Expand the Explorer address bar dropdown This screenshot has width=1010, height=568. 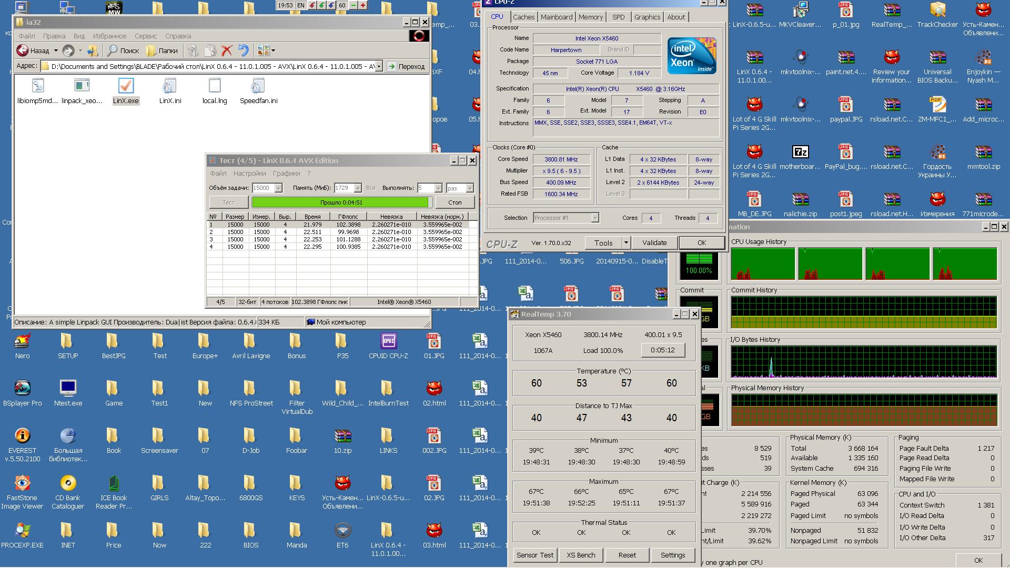(x=379, y=67)
